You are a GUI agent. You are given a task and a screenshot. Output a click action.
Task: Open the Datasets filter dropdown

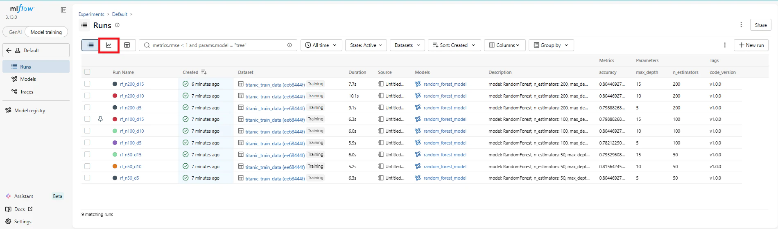point(407,45)
